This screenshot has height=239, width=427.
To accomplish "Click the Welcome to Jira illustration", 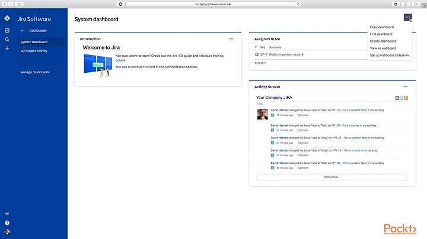I will click(x=98, y=66).
